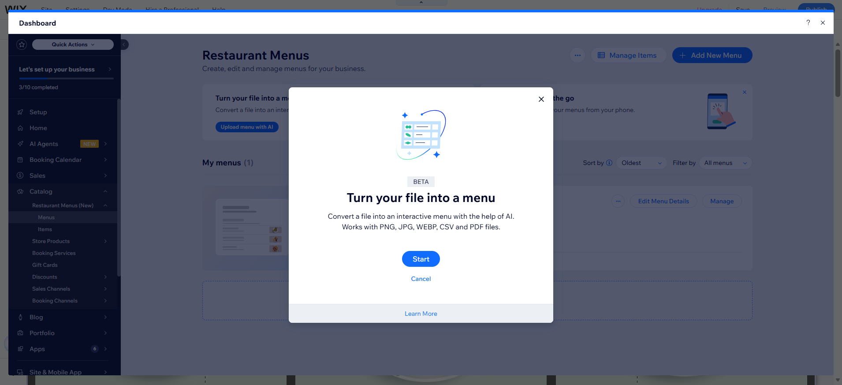842x385 pixels.
Task: Click the star favorites icon in sidebar
Action: (x=22, y=45)
